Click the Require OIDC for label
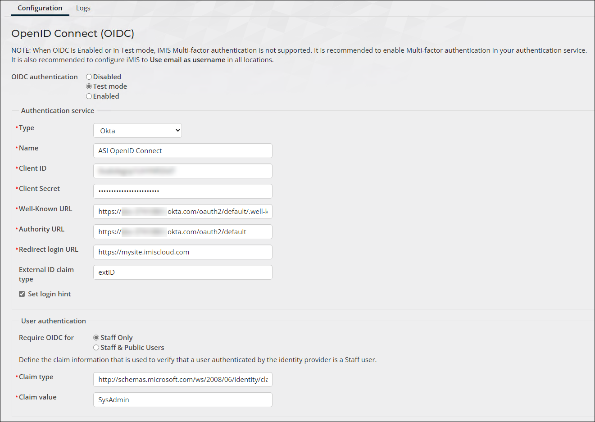Viewport: 595px width, 422px height. click(46, 338)
